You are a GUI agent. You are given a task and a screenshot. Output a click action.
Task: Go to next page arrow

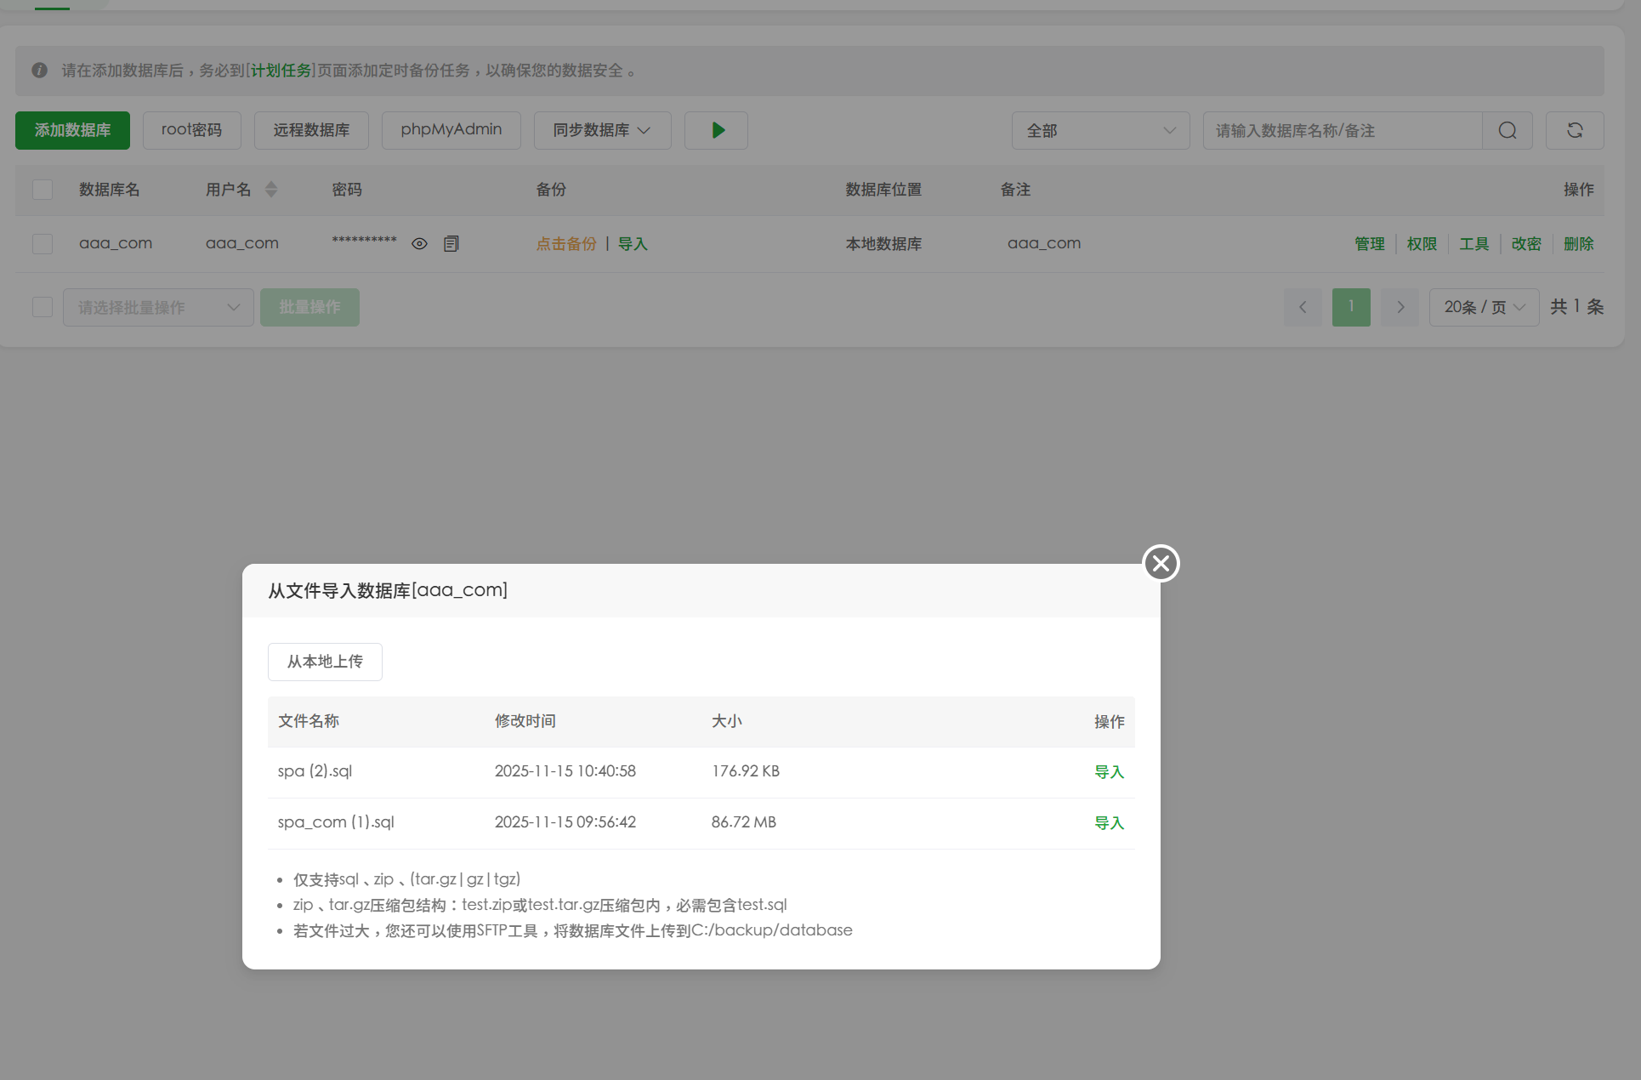tap(1400, 307)
